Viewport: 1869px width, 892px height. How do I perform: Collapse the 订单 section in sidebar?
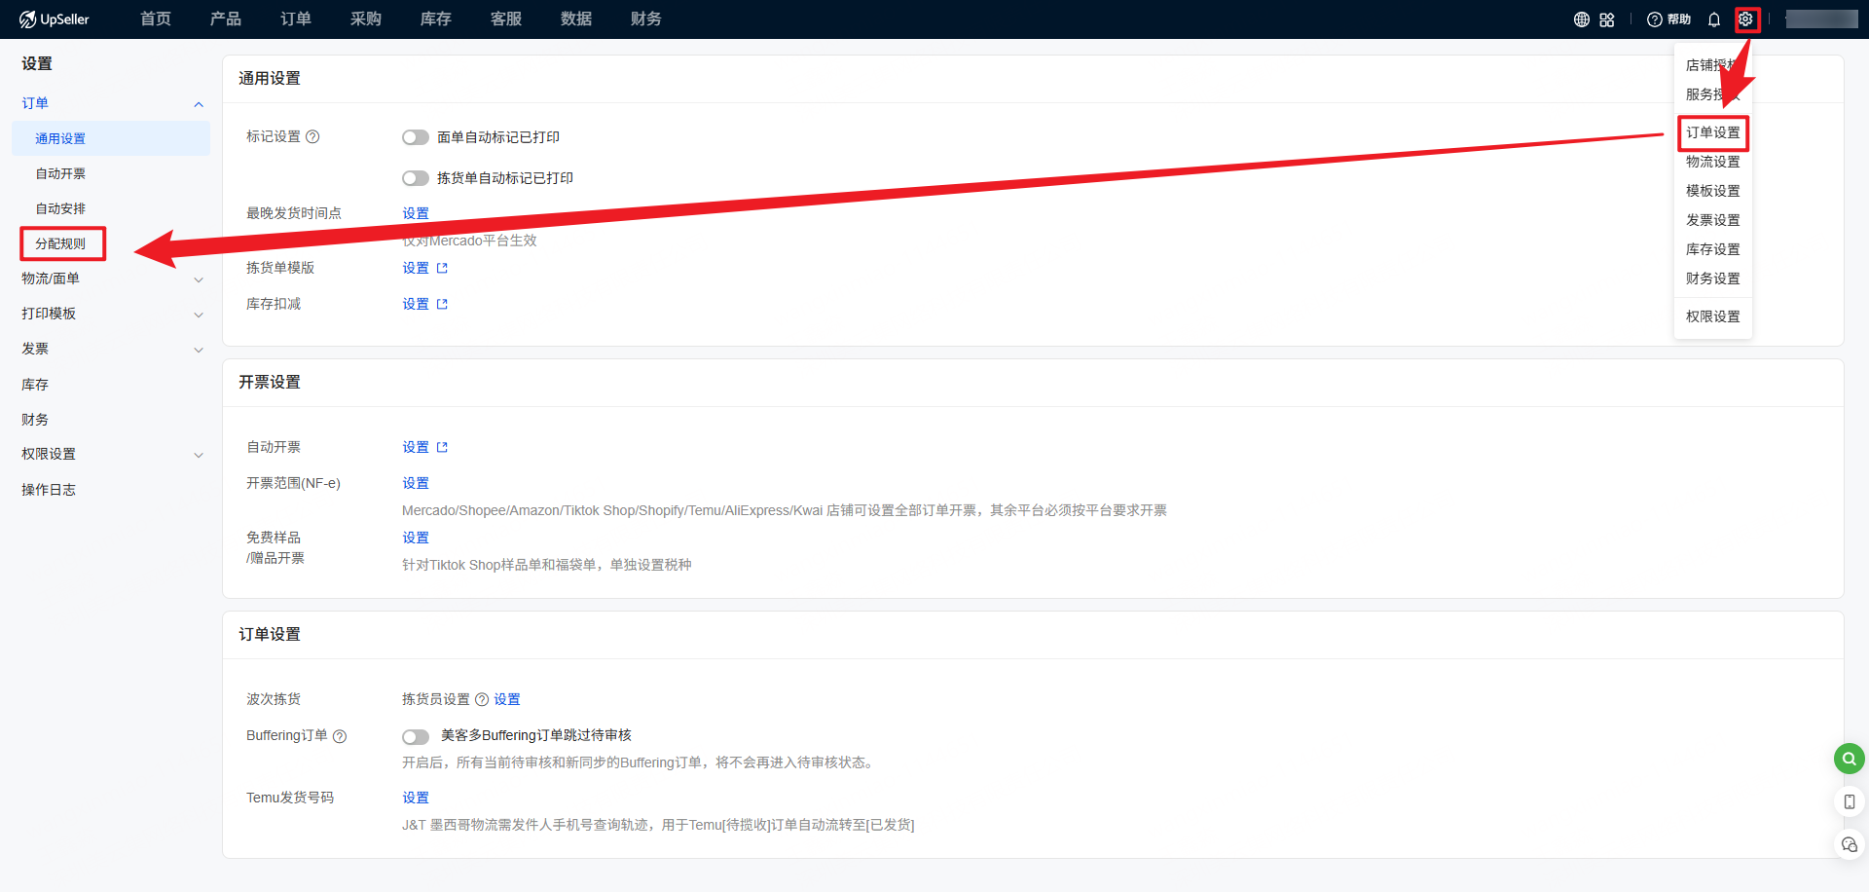tap(199, 104)
